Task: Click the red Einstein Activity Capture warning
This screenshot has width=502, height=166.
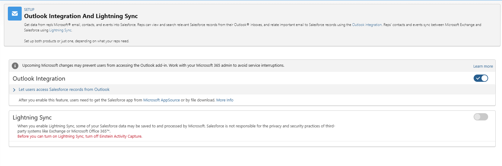Action: point(80,136)
